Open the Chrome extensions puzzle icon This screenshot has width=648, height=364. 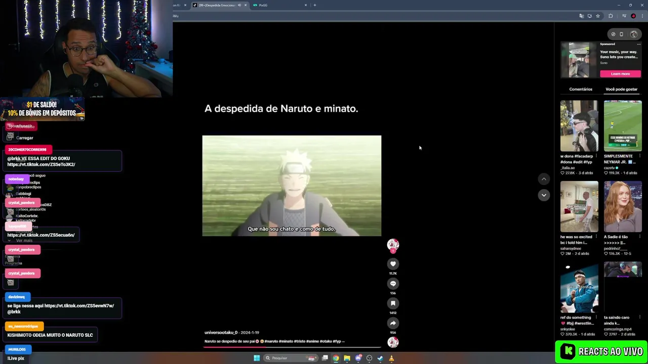click(x=611, y=16)
